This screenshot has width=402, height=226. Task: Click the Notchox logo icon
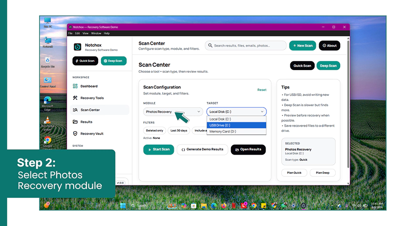point(78,47)
